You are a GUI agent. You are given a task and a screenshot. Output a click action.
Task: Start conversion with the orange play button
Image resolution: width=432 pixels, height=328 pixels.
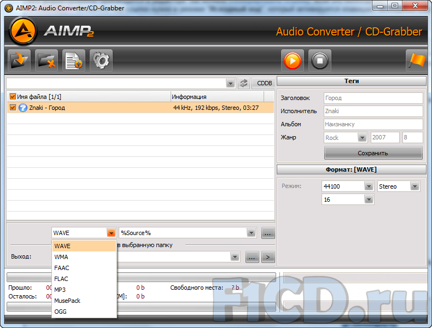[x=293, y=61]
